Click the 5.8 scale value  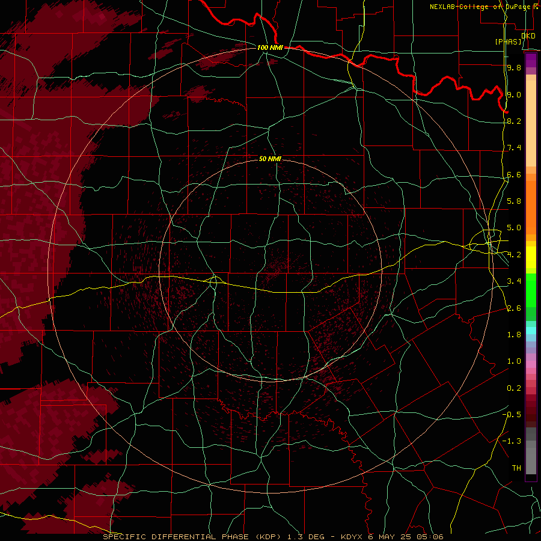pos(514,201)
